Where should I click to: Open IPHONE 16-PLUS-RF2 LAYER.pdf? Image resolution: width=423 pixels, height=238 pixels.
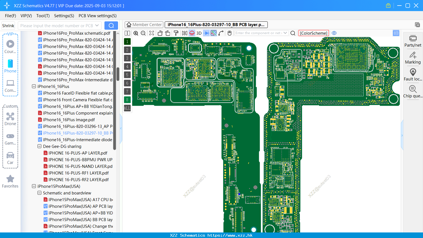[79, 180]
